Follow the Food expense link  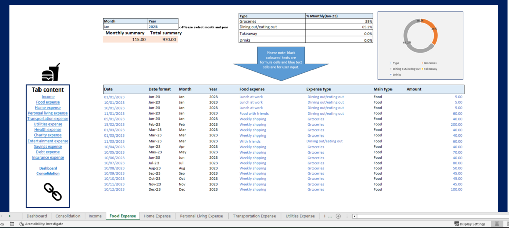click(x=48, y=102)
